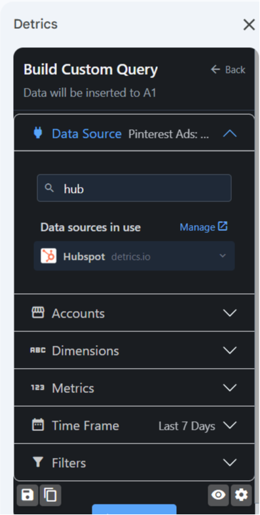Open the Metrics section label
The image size is (260, 515).
[x=73, y=388]
